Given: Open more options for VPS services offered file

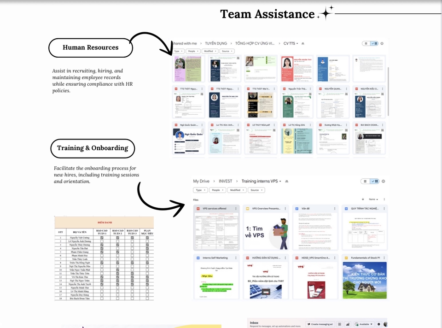Looking at the screenshot, I should click(236, 209).
